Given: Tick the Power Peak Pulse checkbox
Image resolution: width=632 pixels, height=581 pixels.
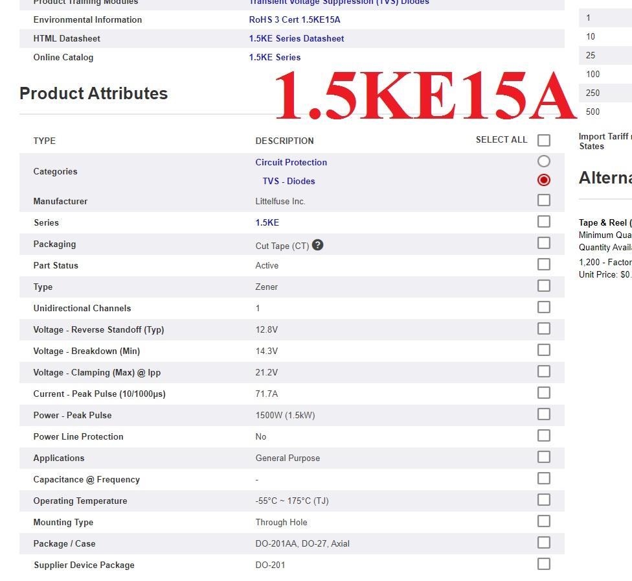Looking at the screenshot, I should (x=544, y=414).
